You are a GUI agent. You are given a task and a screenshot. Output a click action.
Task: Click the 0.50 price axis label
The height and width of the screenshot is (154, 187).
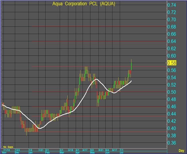pos(171,92)
